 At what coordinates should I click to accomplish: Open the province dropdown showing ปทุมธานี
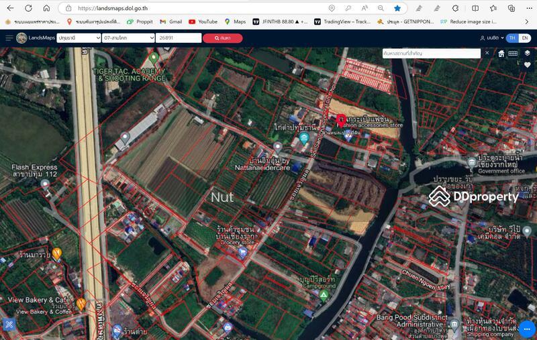pyautogui.click(x=75, y=38)
